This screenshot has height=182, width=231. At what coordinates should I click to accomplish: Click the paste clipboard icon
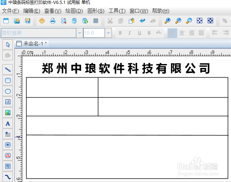pyautogui.click(x=131, y=21)
